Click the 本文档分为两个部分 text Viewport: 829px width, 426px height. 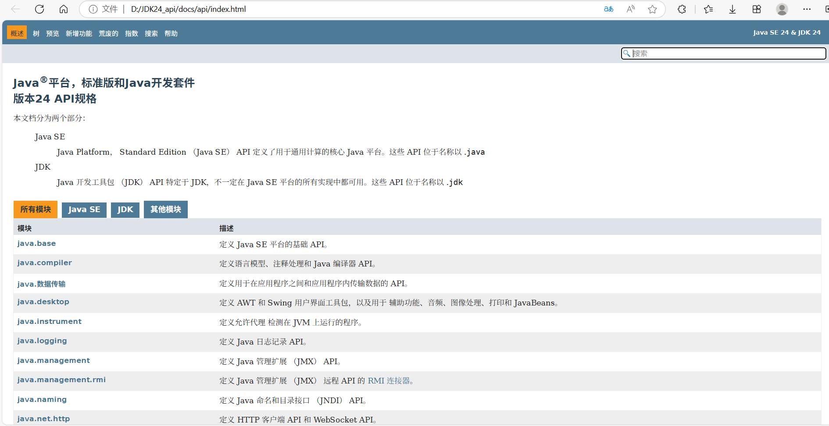[x=49, y=118]
